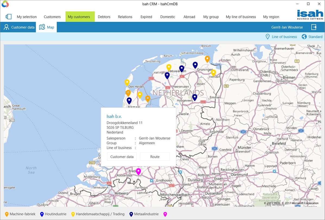
Task: Select the yellow pin above Leeuwarden
Action: (x=169, y=67)
